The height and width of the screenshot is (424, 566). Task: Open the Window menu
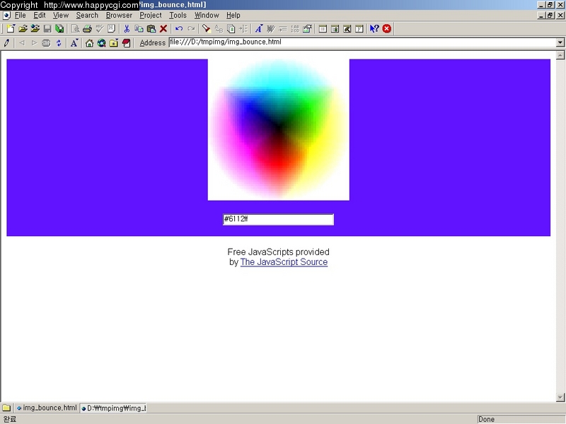click(x=207, y=15)
